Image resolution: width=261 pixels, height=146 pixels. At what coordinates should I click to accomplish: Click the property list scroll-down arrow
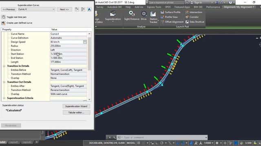tap(89, 99)
